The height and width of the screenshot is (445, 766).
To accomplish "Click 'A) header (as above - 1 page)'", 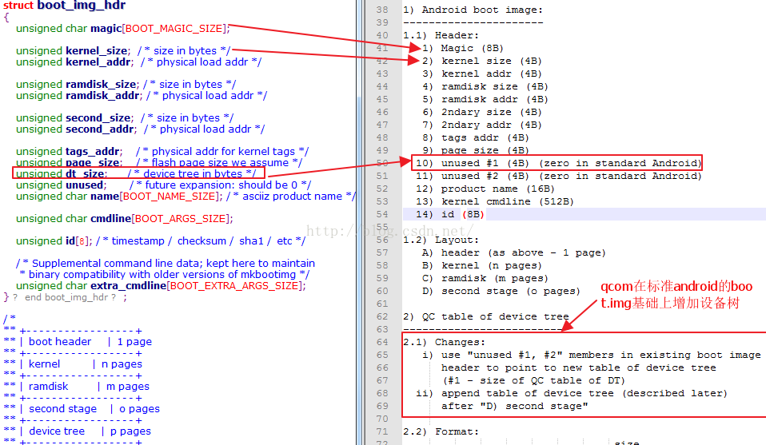I will 514,252.
